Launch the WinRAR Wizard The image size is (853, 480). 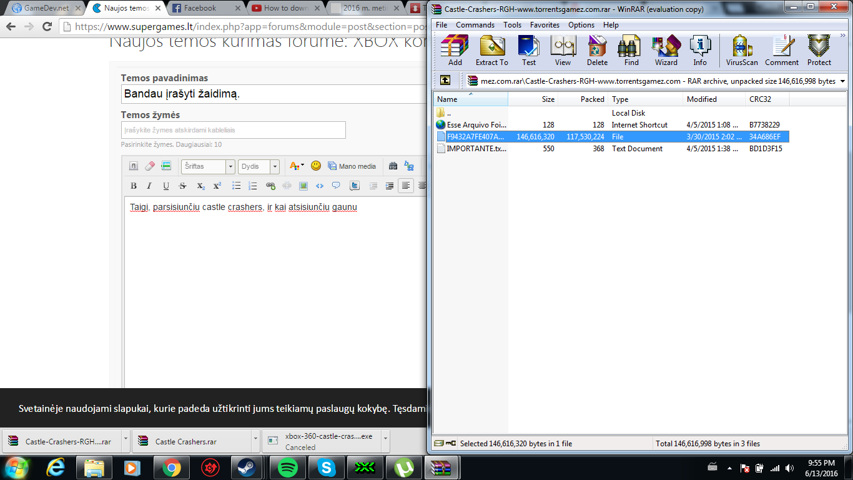(666, 50)
